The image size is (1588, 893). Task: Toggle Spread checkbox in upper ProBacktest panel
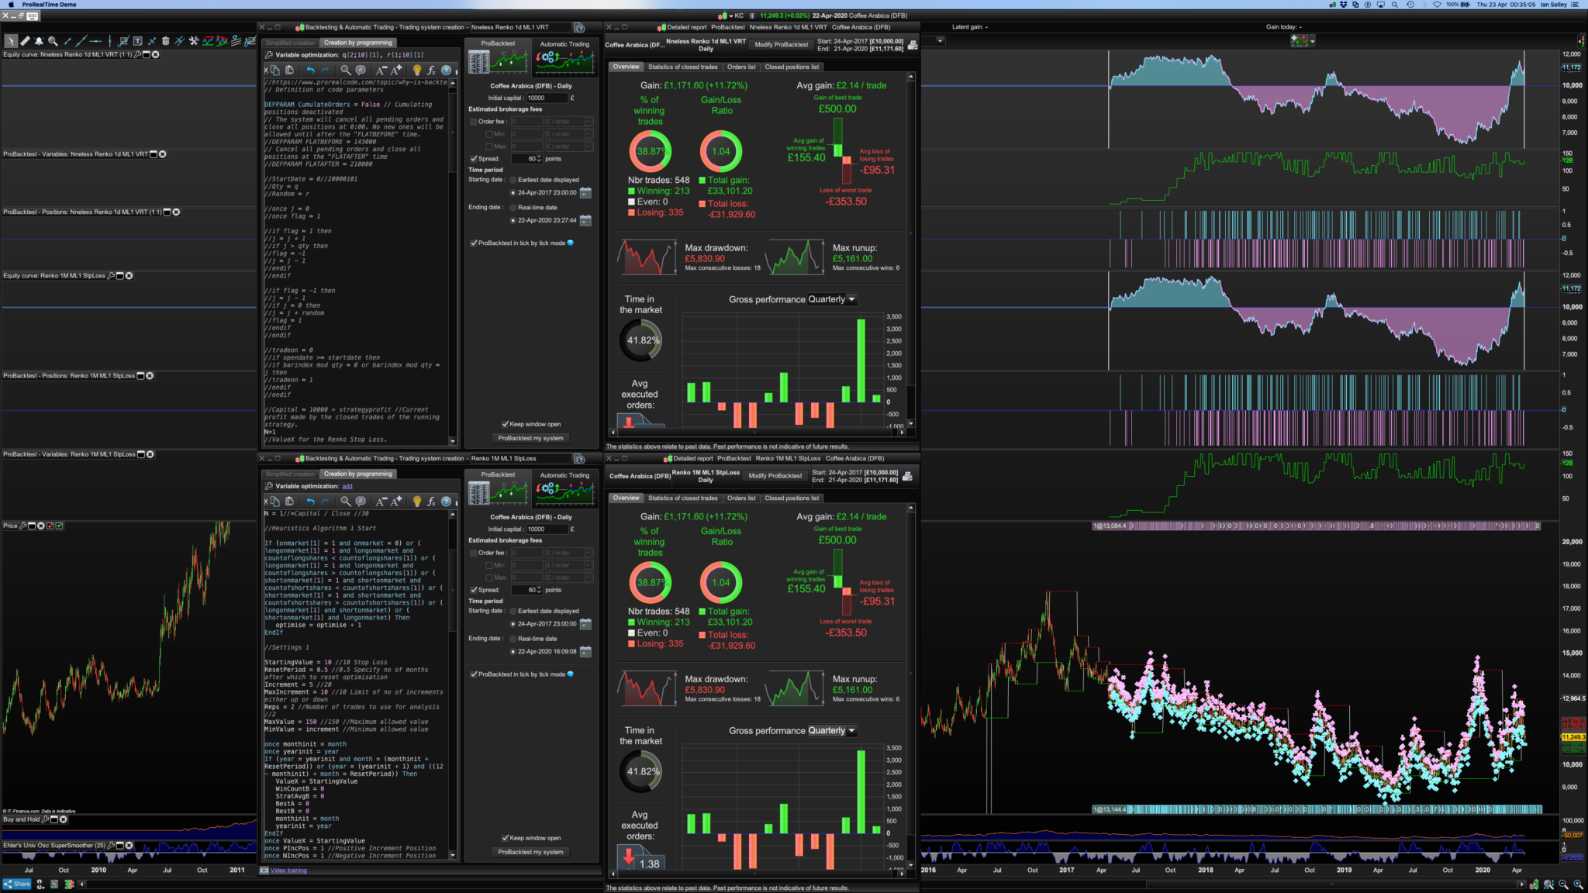click(474, 159)
